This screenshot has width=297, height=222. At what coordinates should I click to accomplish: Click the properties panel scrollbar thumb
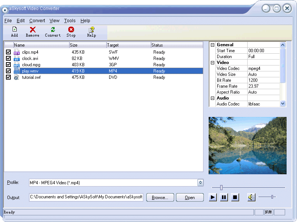283,65
